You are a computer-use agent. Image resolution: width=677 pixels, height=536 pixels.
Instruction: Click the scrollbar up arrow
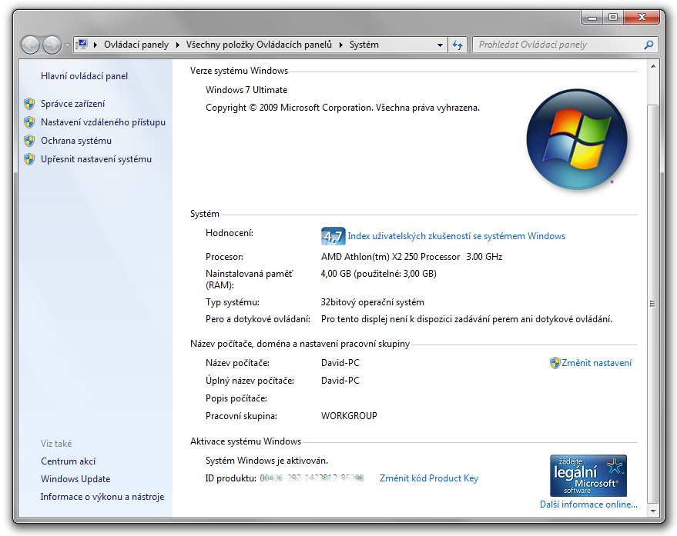[653, 66]
